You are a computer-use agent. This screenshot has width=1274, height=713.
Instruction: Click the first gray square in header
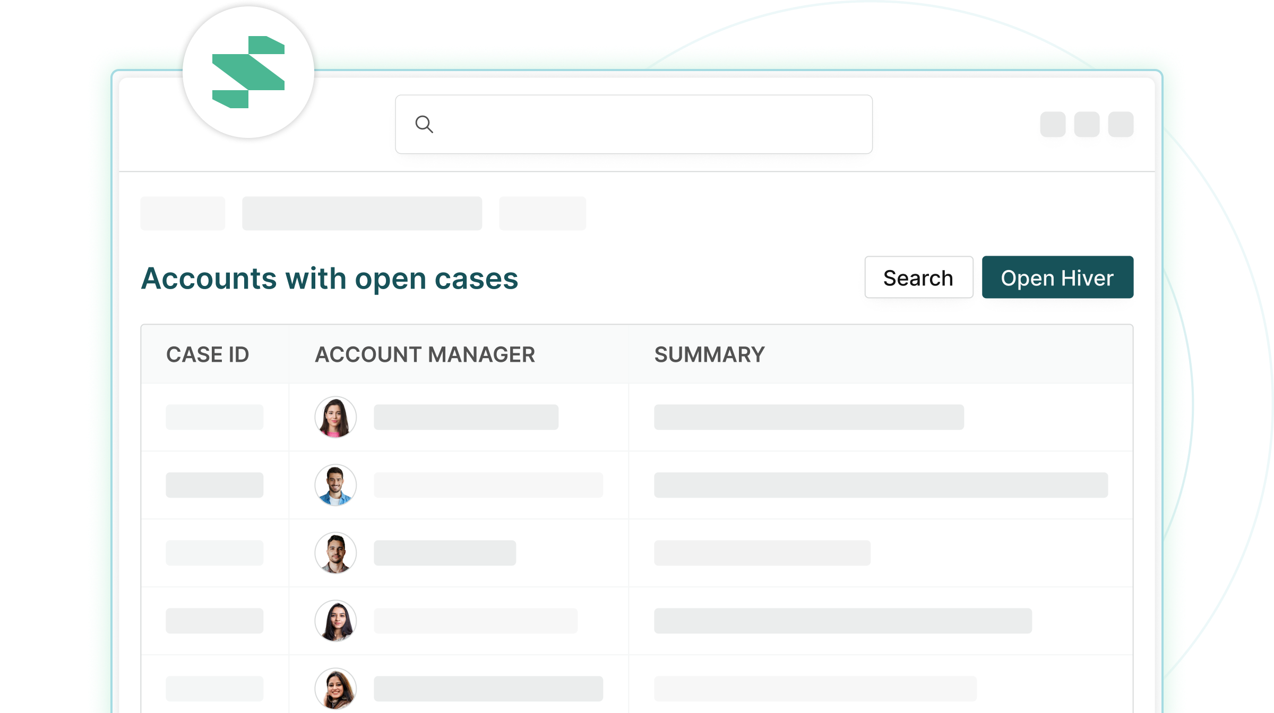click(x=1053, y=124)
